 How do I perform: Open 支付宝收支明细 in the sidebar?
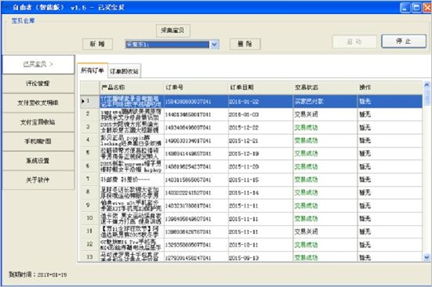pos(38,103)
